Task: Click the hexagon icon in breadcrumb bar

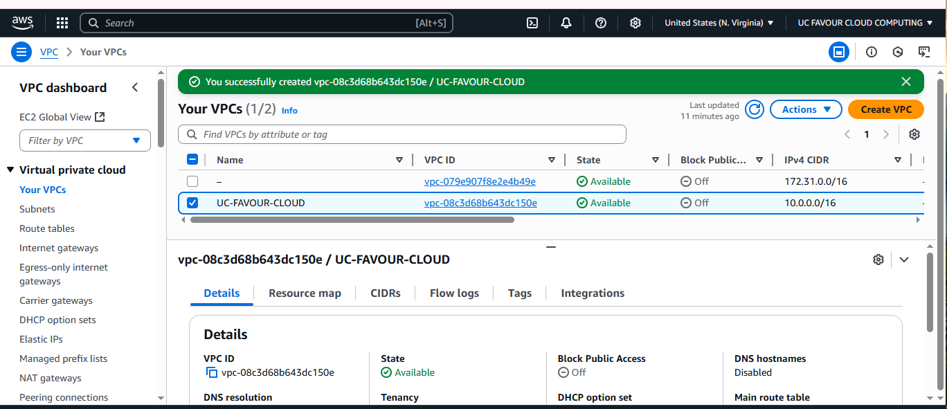Action: click(898, 52)
